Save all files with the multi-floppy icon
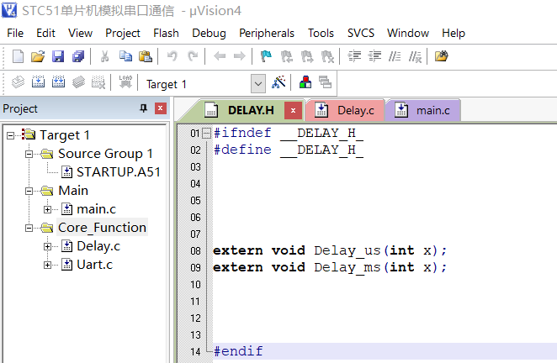This screenshot has height=363, width=557. point(78,56)
